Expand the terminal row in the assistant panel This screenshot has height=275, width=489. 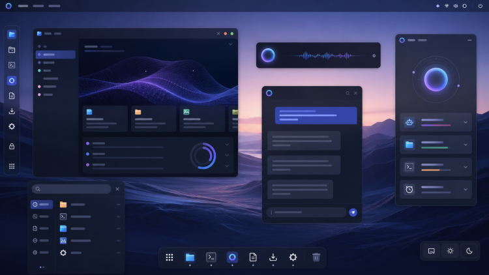(x=466, y=167)
